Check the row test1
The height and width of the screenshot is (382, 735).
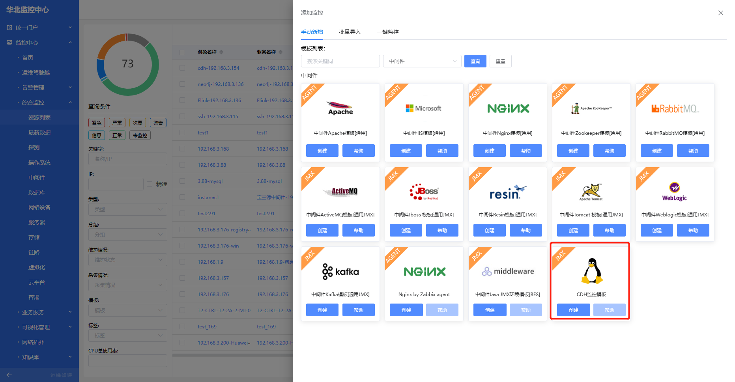pos(182,133)
